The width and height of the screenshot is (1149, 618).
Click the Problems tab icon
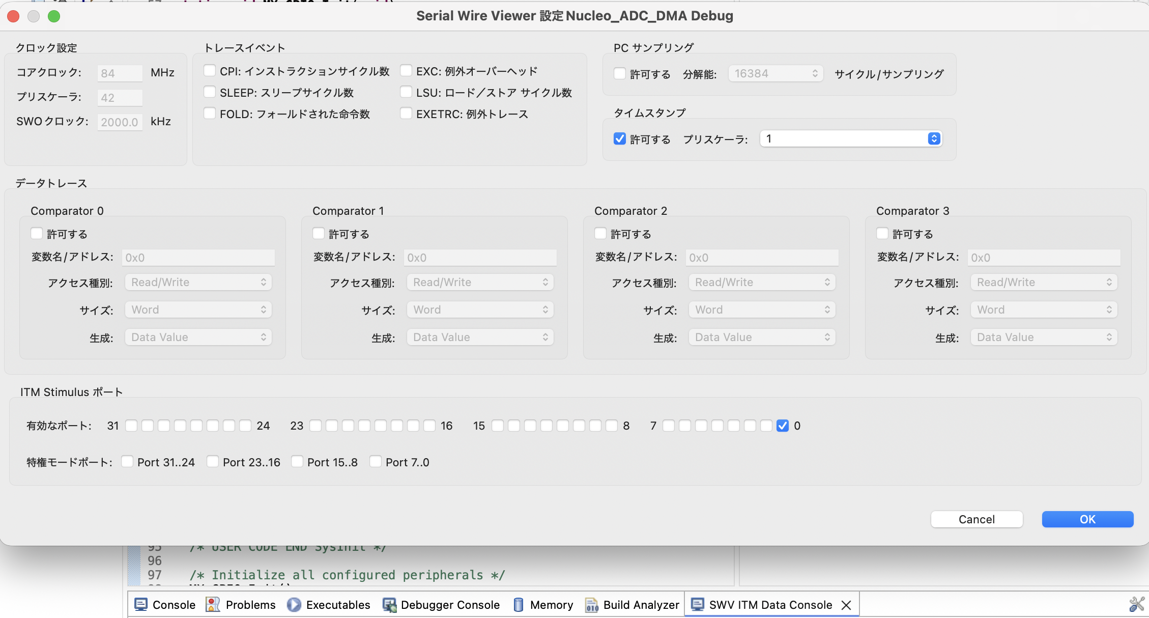(x=213, y=604)
